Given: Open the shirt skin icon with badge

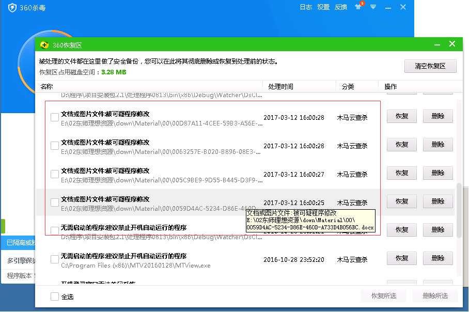Looking at the screenshot, I should (x=359, y=6).
